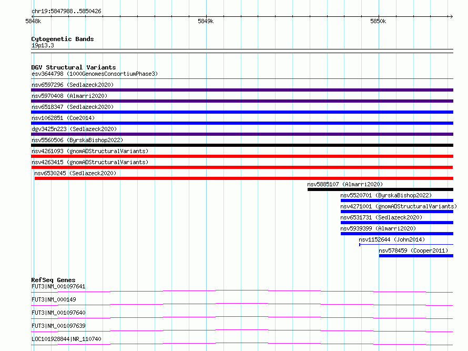The width and height of the screenshot is (468, 351).
Task: Open nsv6531731 (Sedlazeck2020) label
Action: point(381,217)
